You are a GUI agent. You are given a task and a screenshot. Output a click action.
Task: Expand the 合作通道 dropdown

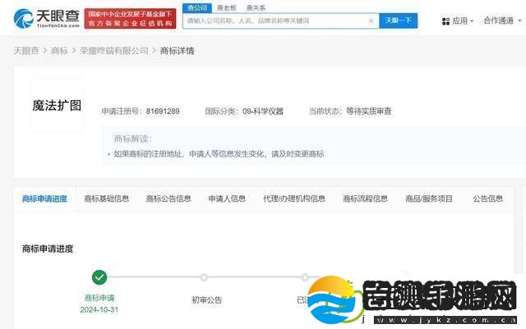502,21
